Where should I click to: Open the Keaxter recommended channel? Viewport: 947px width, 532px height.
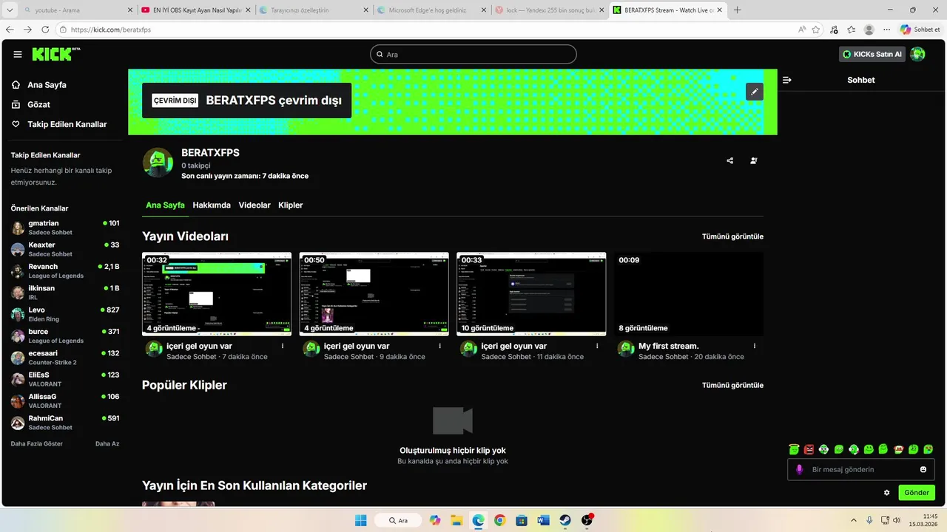(x=65, y=249)
